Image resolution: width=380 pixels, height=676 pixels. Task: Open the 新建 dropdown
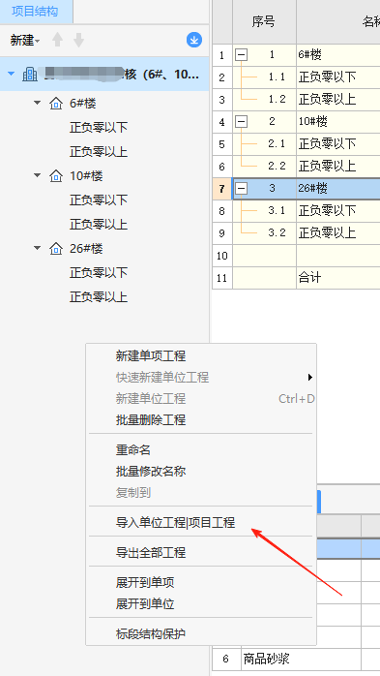point(25,41)
